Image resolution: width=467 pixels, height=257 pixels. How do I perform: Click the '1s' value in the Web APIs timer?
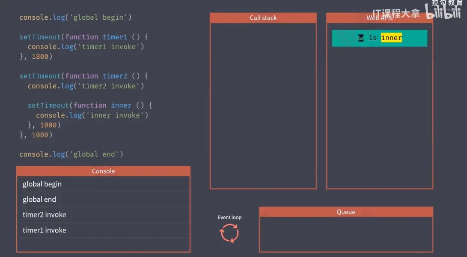[372, 38]
